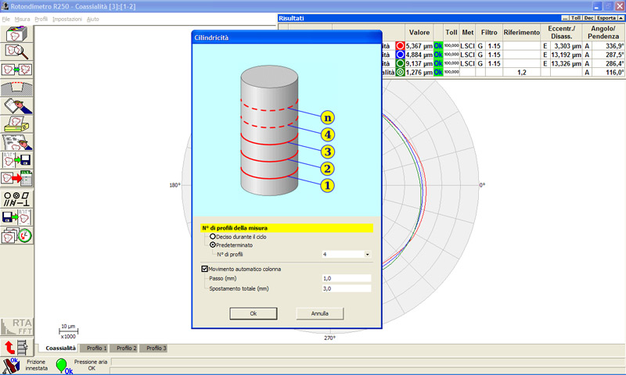The width and height of the screenshot is (626, 375).
Task: Click the value '1,276 µm' cell
Action: coord(419,72)
